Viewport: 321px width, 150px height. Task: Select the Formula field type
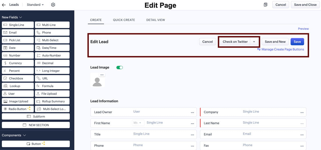pos(52,86)
